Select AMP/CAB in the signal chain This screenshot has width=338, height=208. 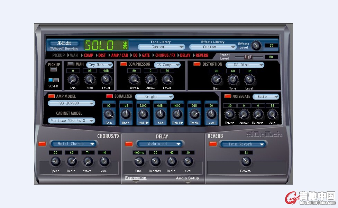click(x=120, y=55)
